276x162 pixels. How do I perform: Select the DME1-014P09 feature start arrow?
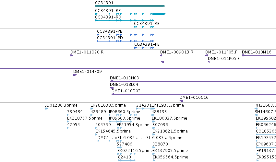(x=75, y=75)
